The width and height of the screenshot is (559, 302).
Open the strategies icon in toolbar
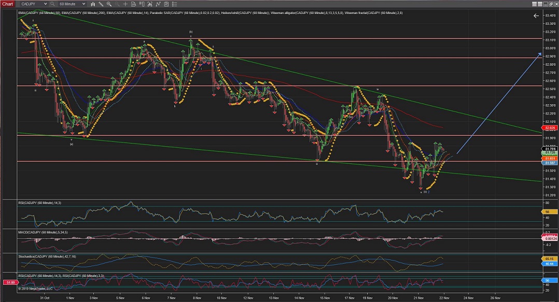[165, 4]
